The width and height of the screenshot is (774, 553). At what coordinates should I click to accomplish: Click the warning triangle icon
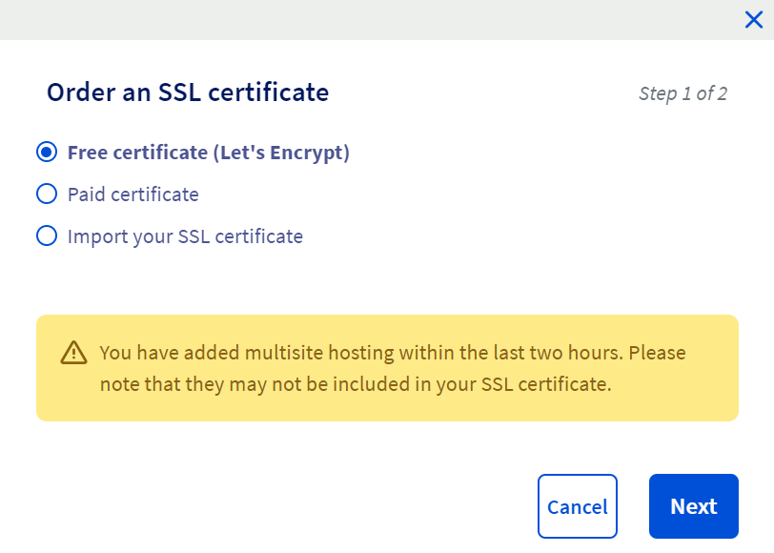(x=73, y=353)
